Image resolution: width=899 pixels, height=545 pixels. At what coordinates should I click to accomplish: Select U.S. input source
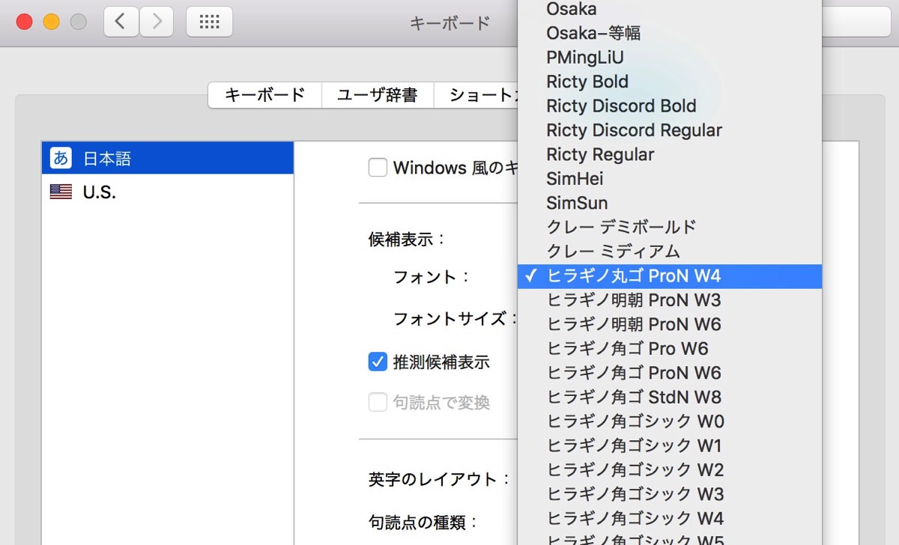point(168,192)
